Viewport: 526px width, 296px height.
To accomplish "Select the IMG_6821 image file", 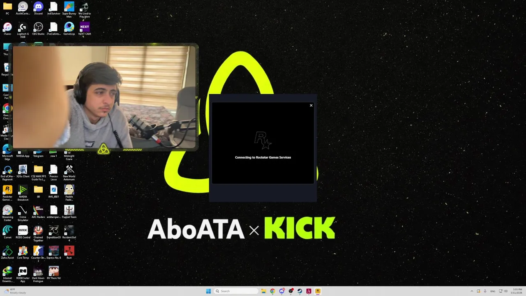I will pos(53,192).
